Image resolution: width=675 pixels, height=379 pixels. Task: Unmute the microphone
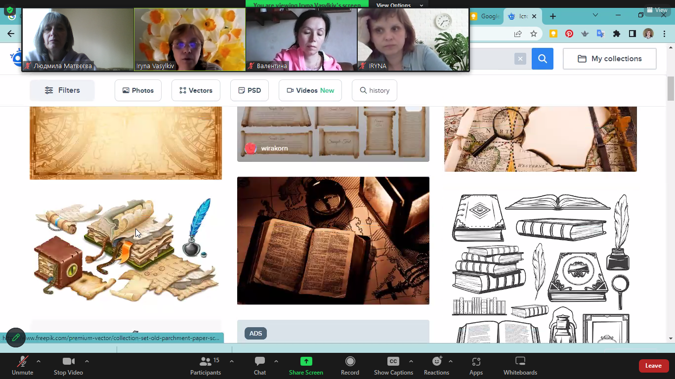pyautogui.click(x=22, y=366)
